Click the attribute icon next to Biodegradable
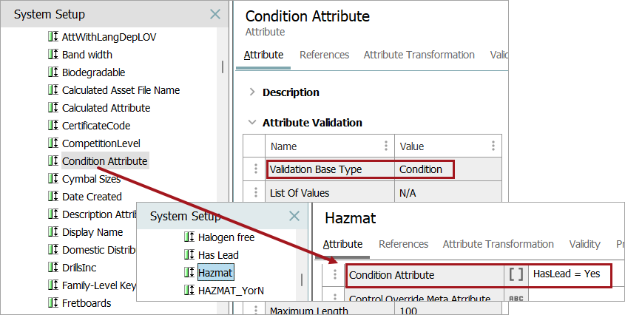The width and height of the screenshot is (625, 315). tap(53, 72)
